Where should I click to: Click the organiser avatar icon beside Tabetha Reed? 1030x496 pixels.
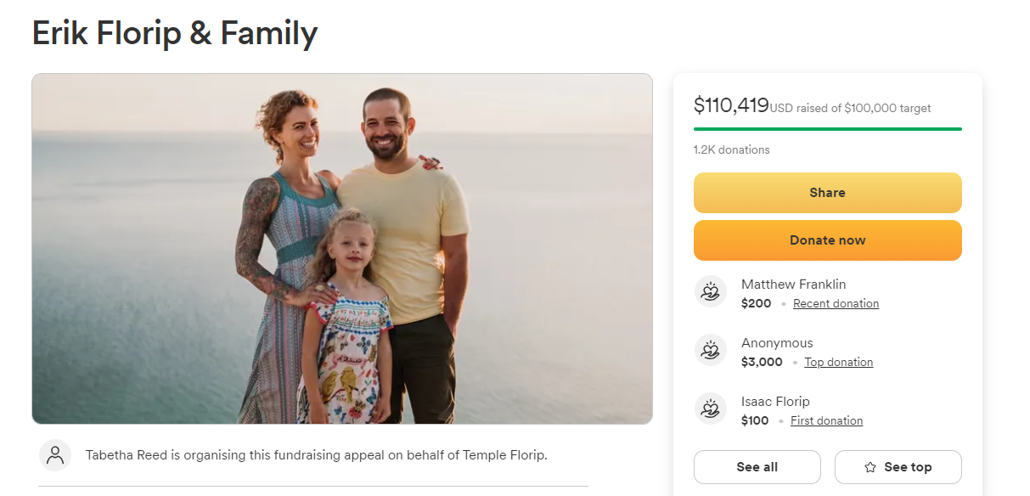pyautogui.click(x=55, y=454)
